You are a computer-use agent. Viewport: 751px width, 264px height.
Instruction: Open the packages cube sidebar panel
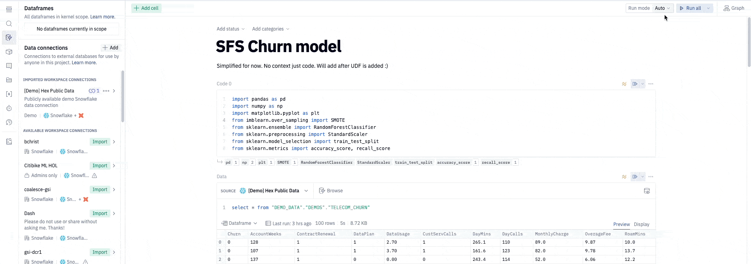pyautogui.click(x=9, y=52)
